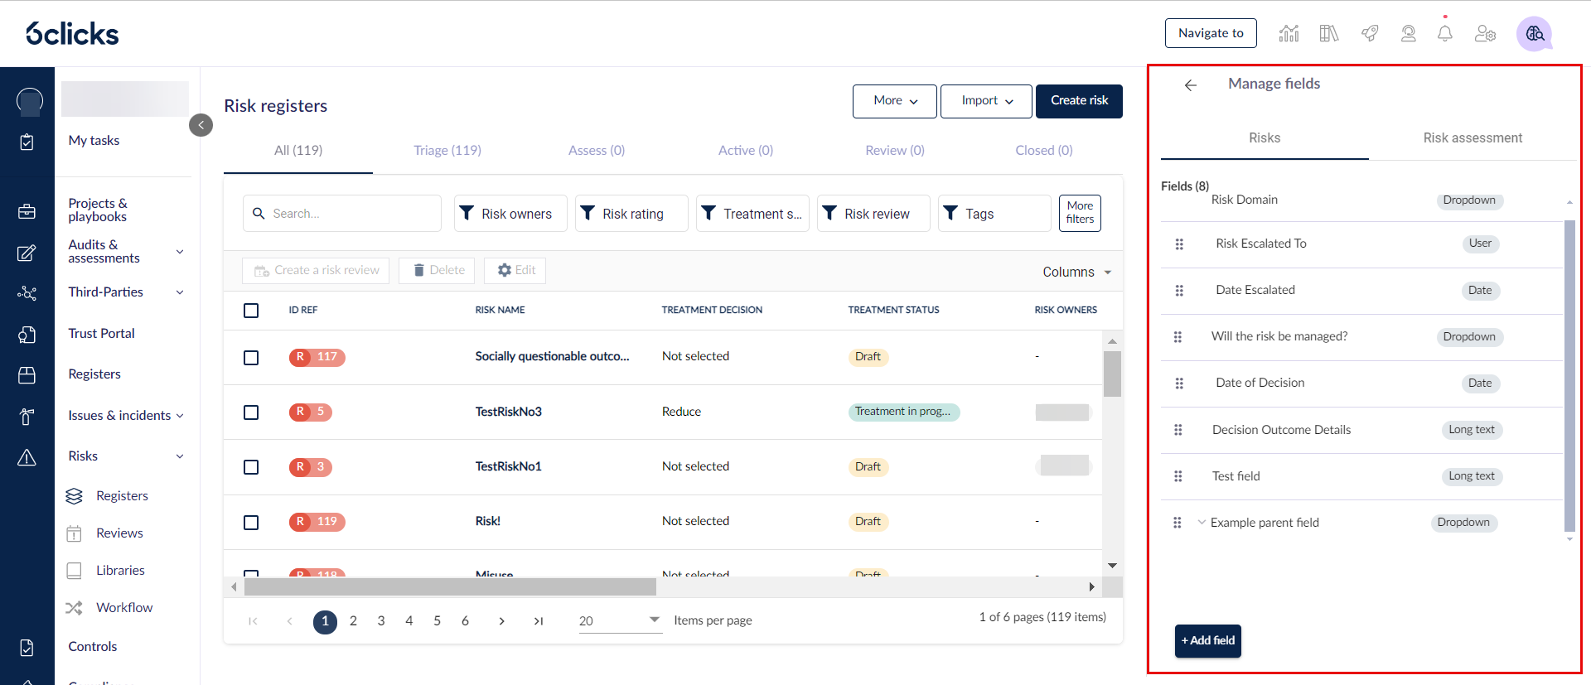Viewport: 1591px width, 685px height.
Task: Expand Audits & assessments menu
Action: pos(180,252)
